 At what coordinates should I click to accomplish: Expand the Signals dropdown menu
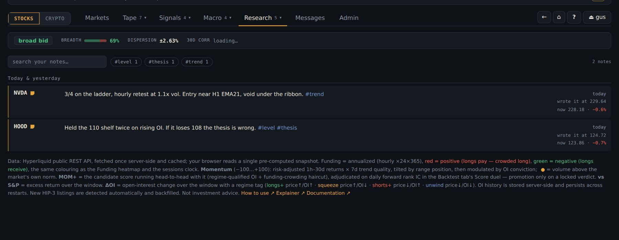click(175, 18)
